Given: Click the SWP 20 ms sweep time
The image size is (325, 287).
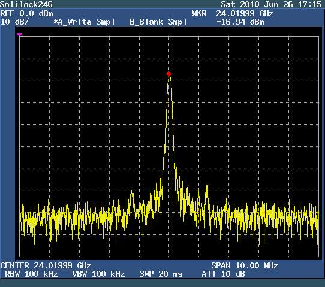Looking at the screenshot, I should [161, 274].
